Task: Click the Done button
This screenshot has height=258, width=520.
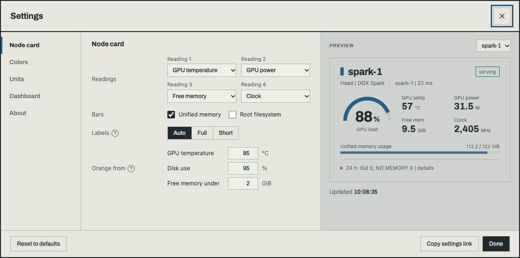Action: pyautogui.click(x=496, y=244)
